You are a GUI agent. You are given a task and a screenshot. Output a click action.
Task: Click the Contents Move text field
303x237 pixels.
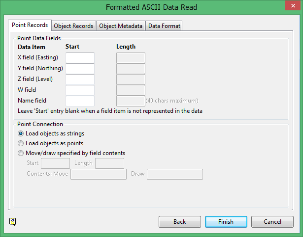click(99, 174)
